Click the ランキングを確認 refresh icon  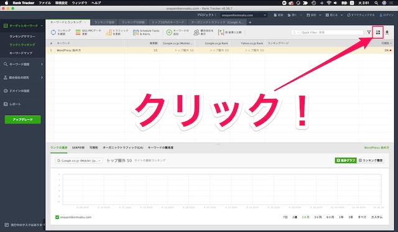tap(53, 32)
